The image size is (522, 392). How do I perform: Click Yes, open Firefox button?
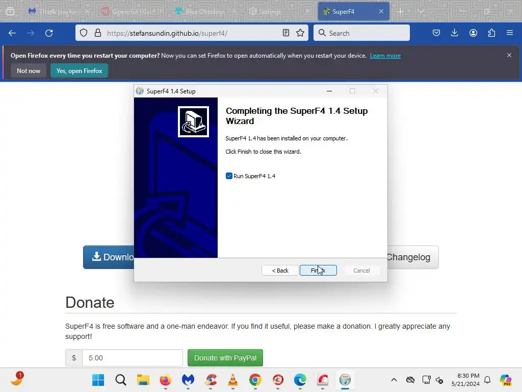point(79,70)
